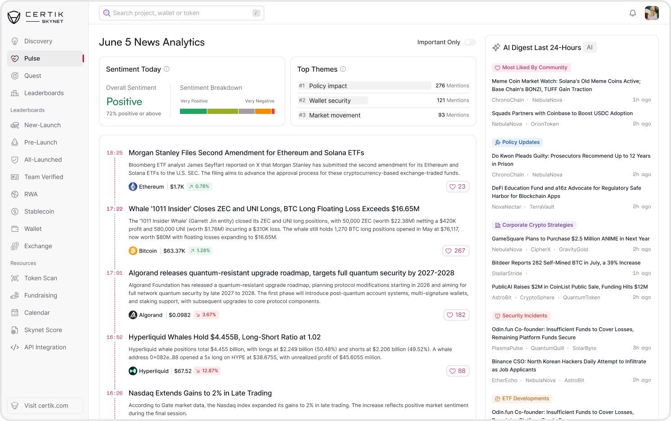Viewport: 671px width, 421px height.
Task: Click the API Integration code icon
Action: tap(15, 347)
